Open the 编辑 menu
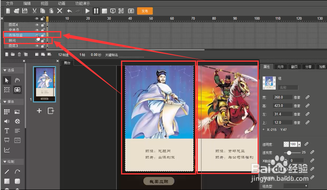This screenshot has height=190, width=327. tap(27, 3)
